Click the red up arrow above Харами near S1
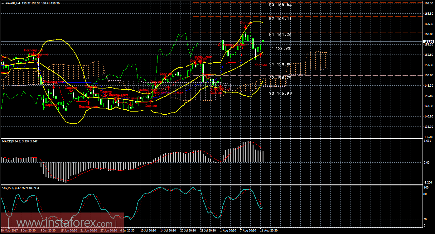Image resolution: width=435 pixels, height=234 pixels. point(261,55)
